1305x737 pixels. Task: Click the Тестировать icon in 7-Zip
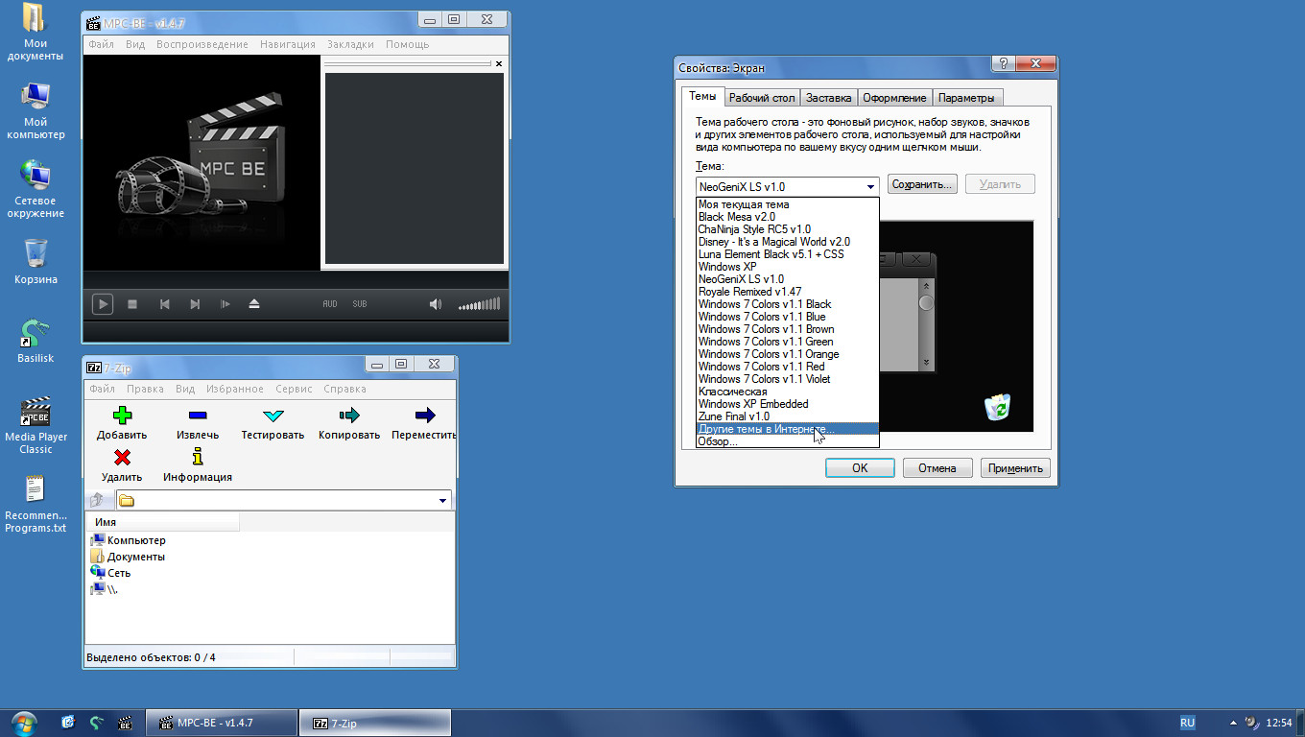273,416
